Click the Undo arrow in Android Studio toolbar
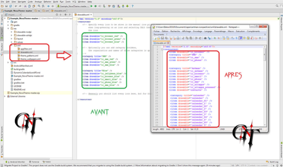 click(16, 6)
